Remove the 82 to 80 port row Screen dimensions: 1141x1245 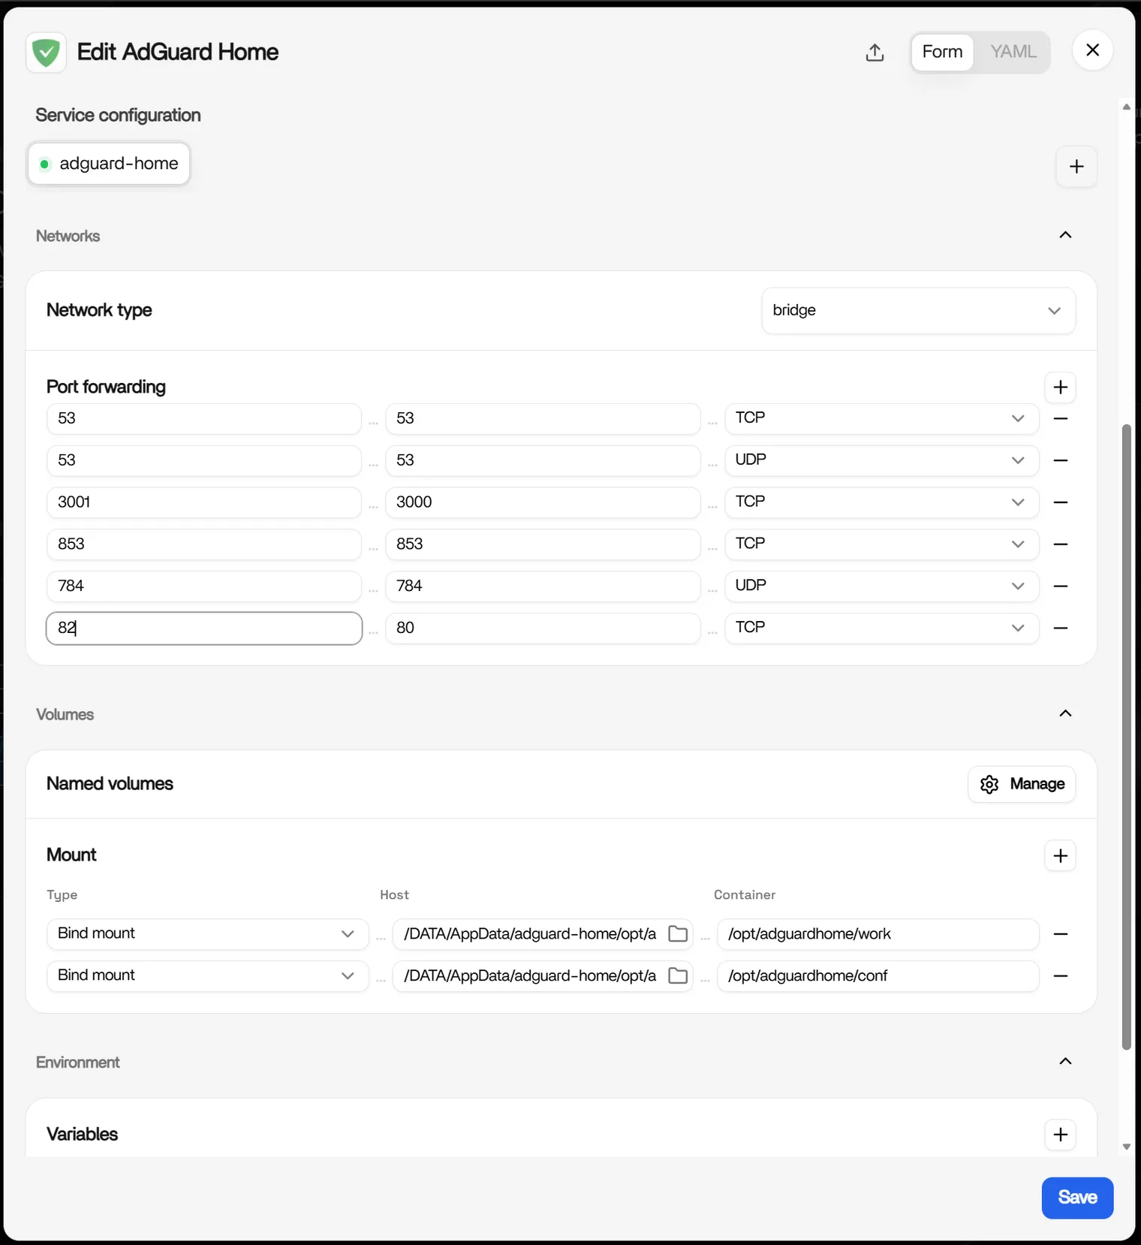click(x=1061, y=628)
